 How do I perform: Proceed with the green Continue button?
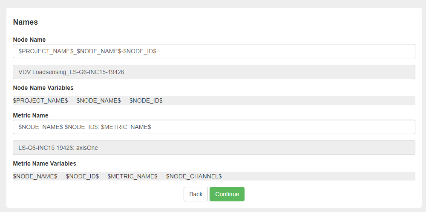[227, 194]
